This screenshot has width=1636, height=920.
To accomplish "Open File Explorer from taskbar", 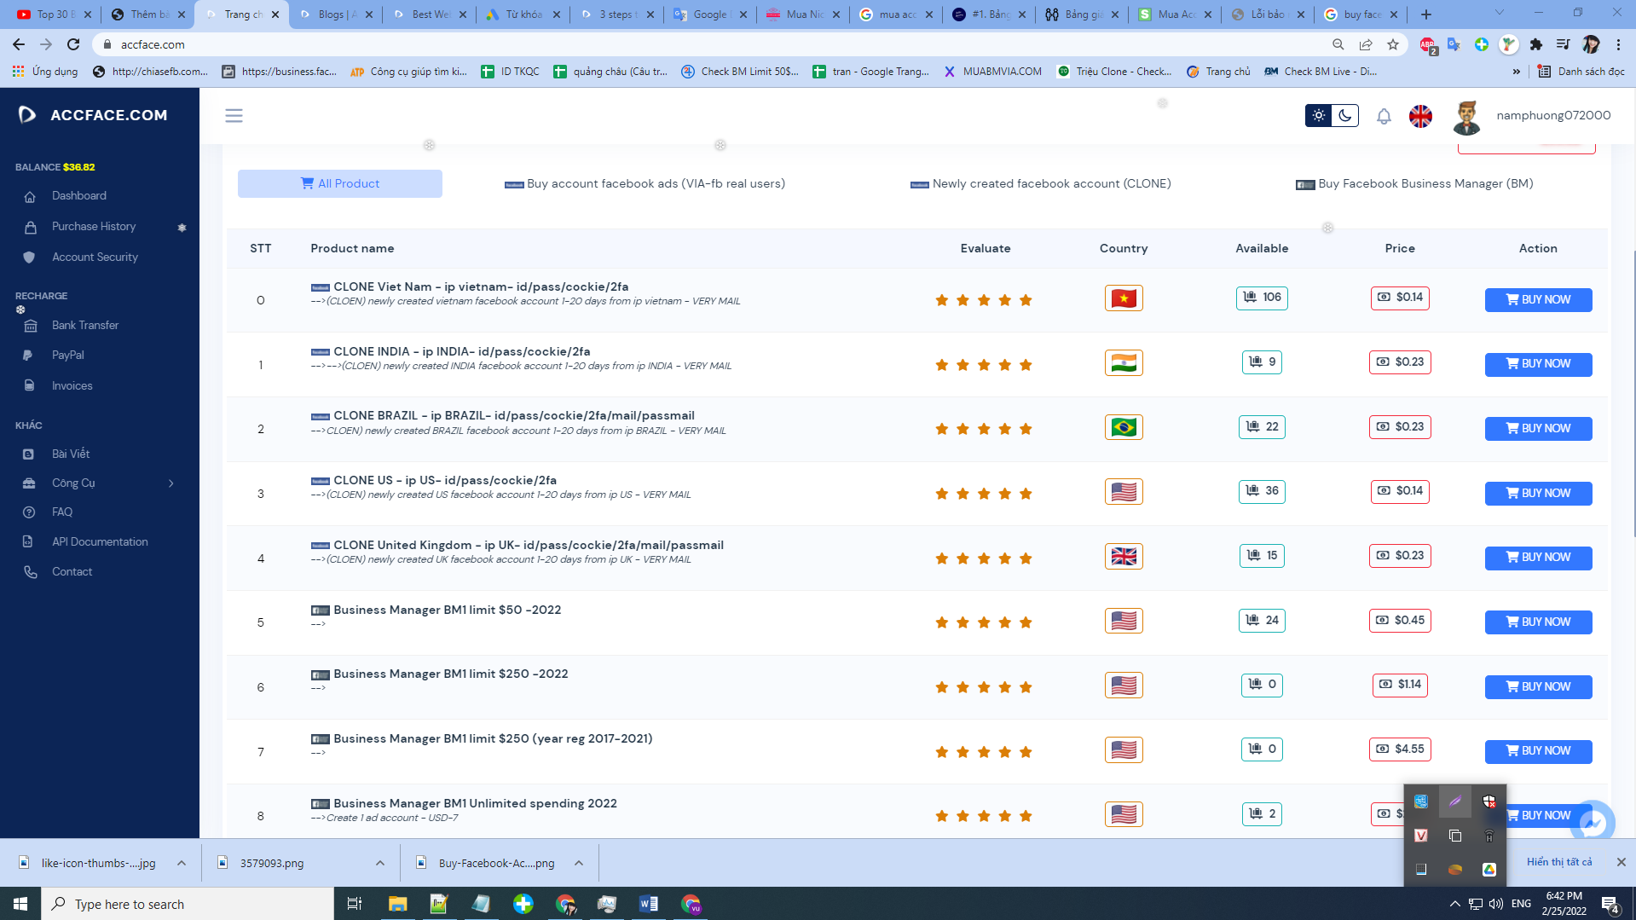I will 397,904.
